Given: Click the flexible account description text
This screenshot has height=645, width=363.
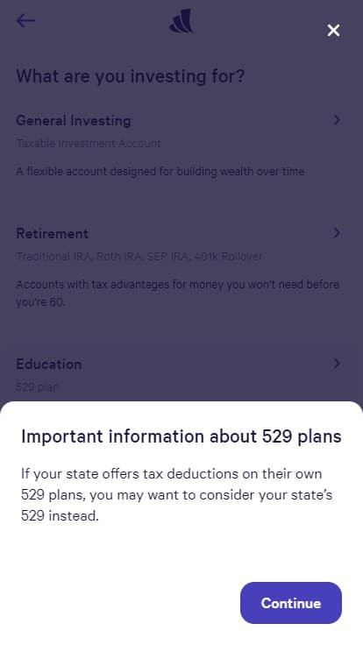Looking at the screenshot, I should (160, 172).
